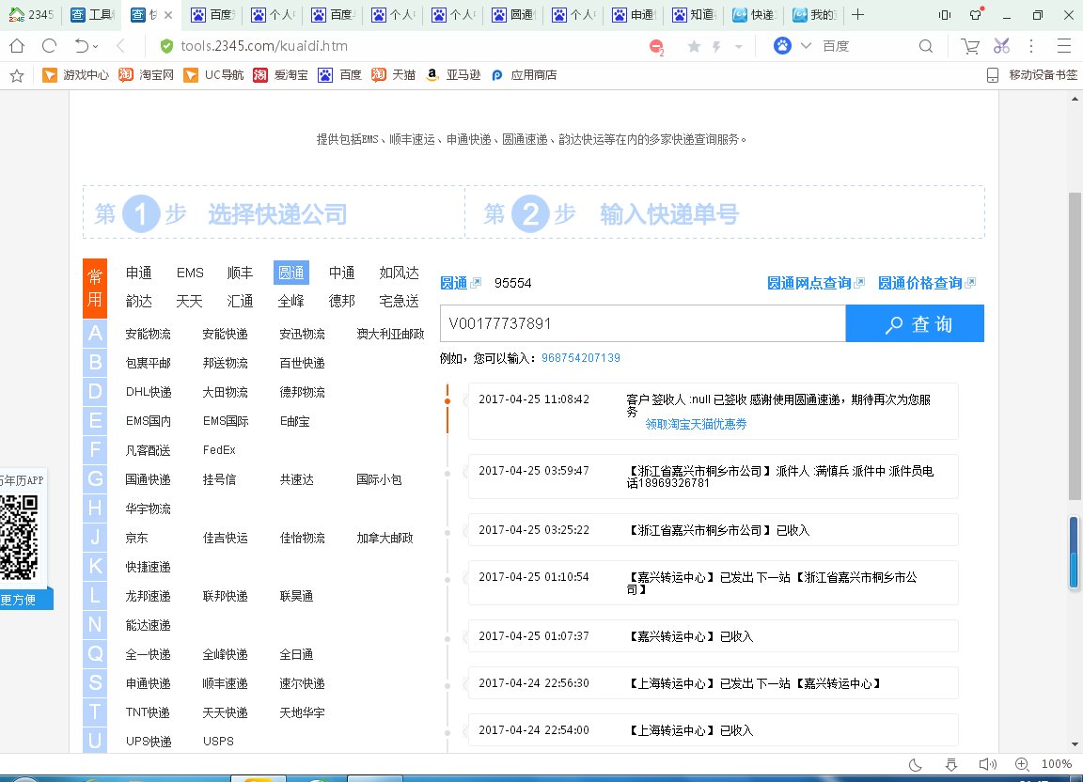The width and height of the screenshot is (1083, 782).
Task: Open the 圆通网点查询 link
Action: point(812,281)
